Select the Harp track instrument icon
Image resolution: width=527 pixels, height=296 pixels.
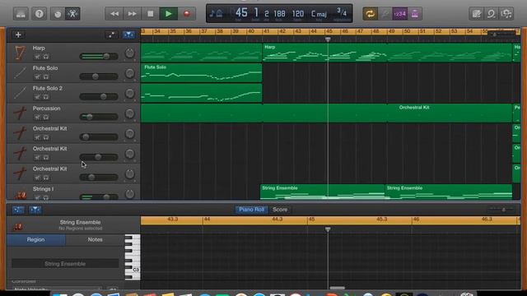(x=20, y=53)
